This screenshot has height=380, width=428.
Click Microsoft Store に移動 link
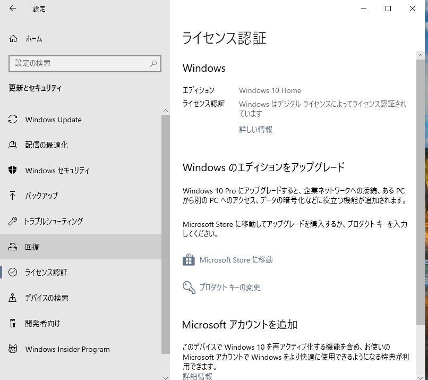236,260
